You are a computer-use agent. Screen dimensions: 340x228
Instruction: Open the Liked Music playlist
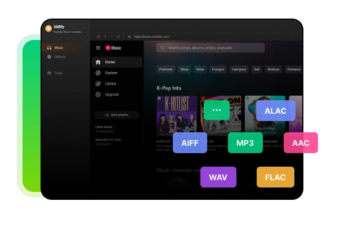point(104,127)
